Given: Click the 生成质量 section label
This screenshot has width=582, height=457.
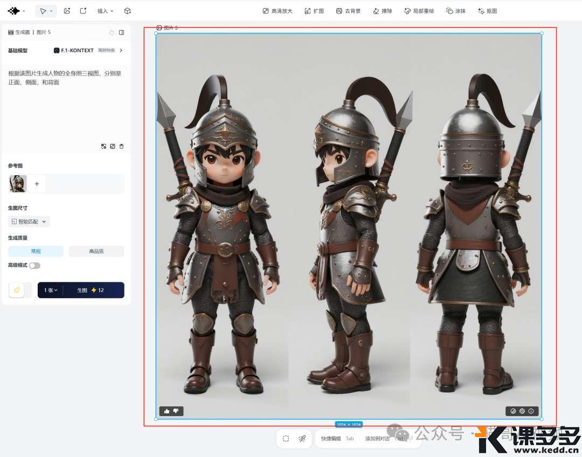Looking at the screenshot, I should [x=17, y=238].
